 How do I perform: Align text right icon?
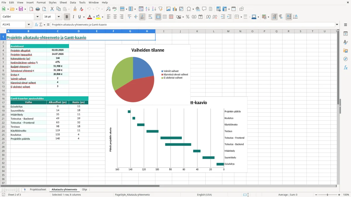click(121, 17)
